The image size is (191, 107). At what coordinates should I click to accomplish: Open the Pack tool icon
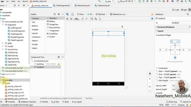coord(92,19)
